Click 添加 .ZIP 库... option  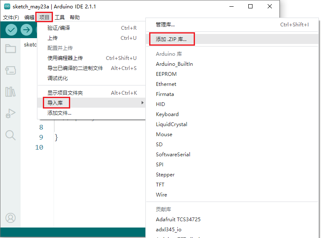tap(232, 39)
